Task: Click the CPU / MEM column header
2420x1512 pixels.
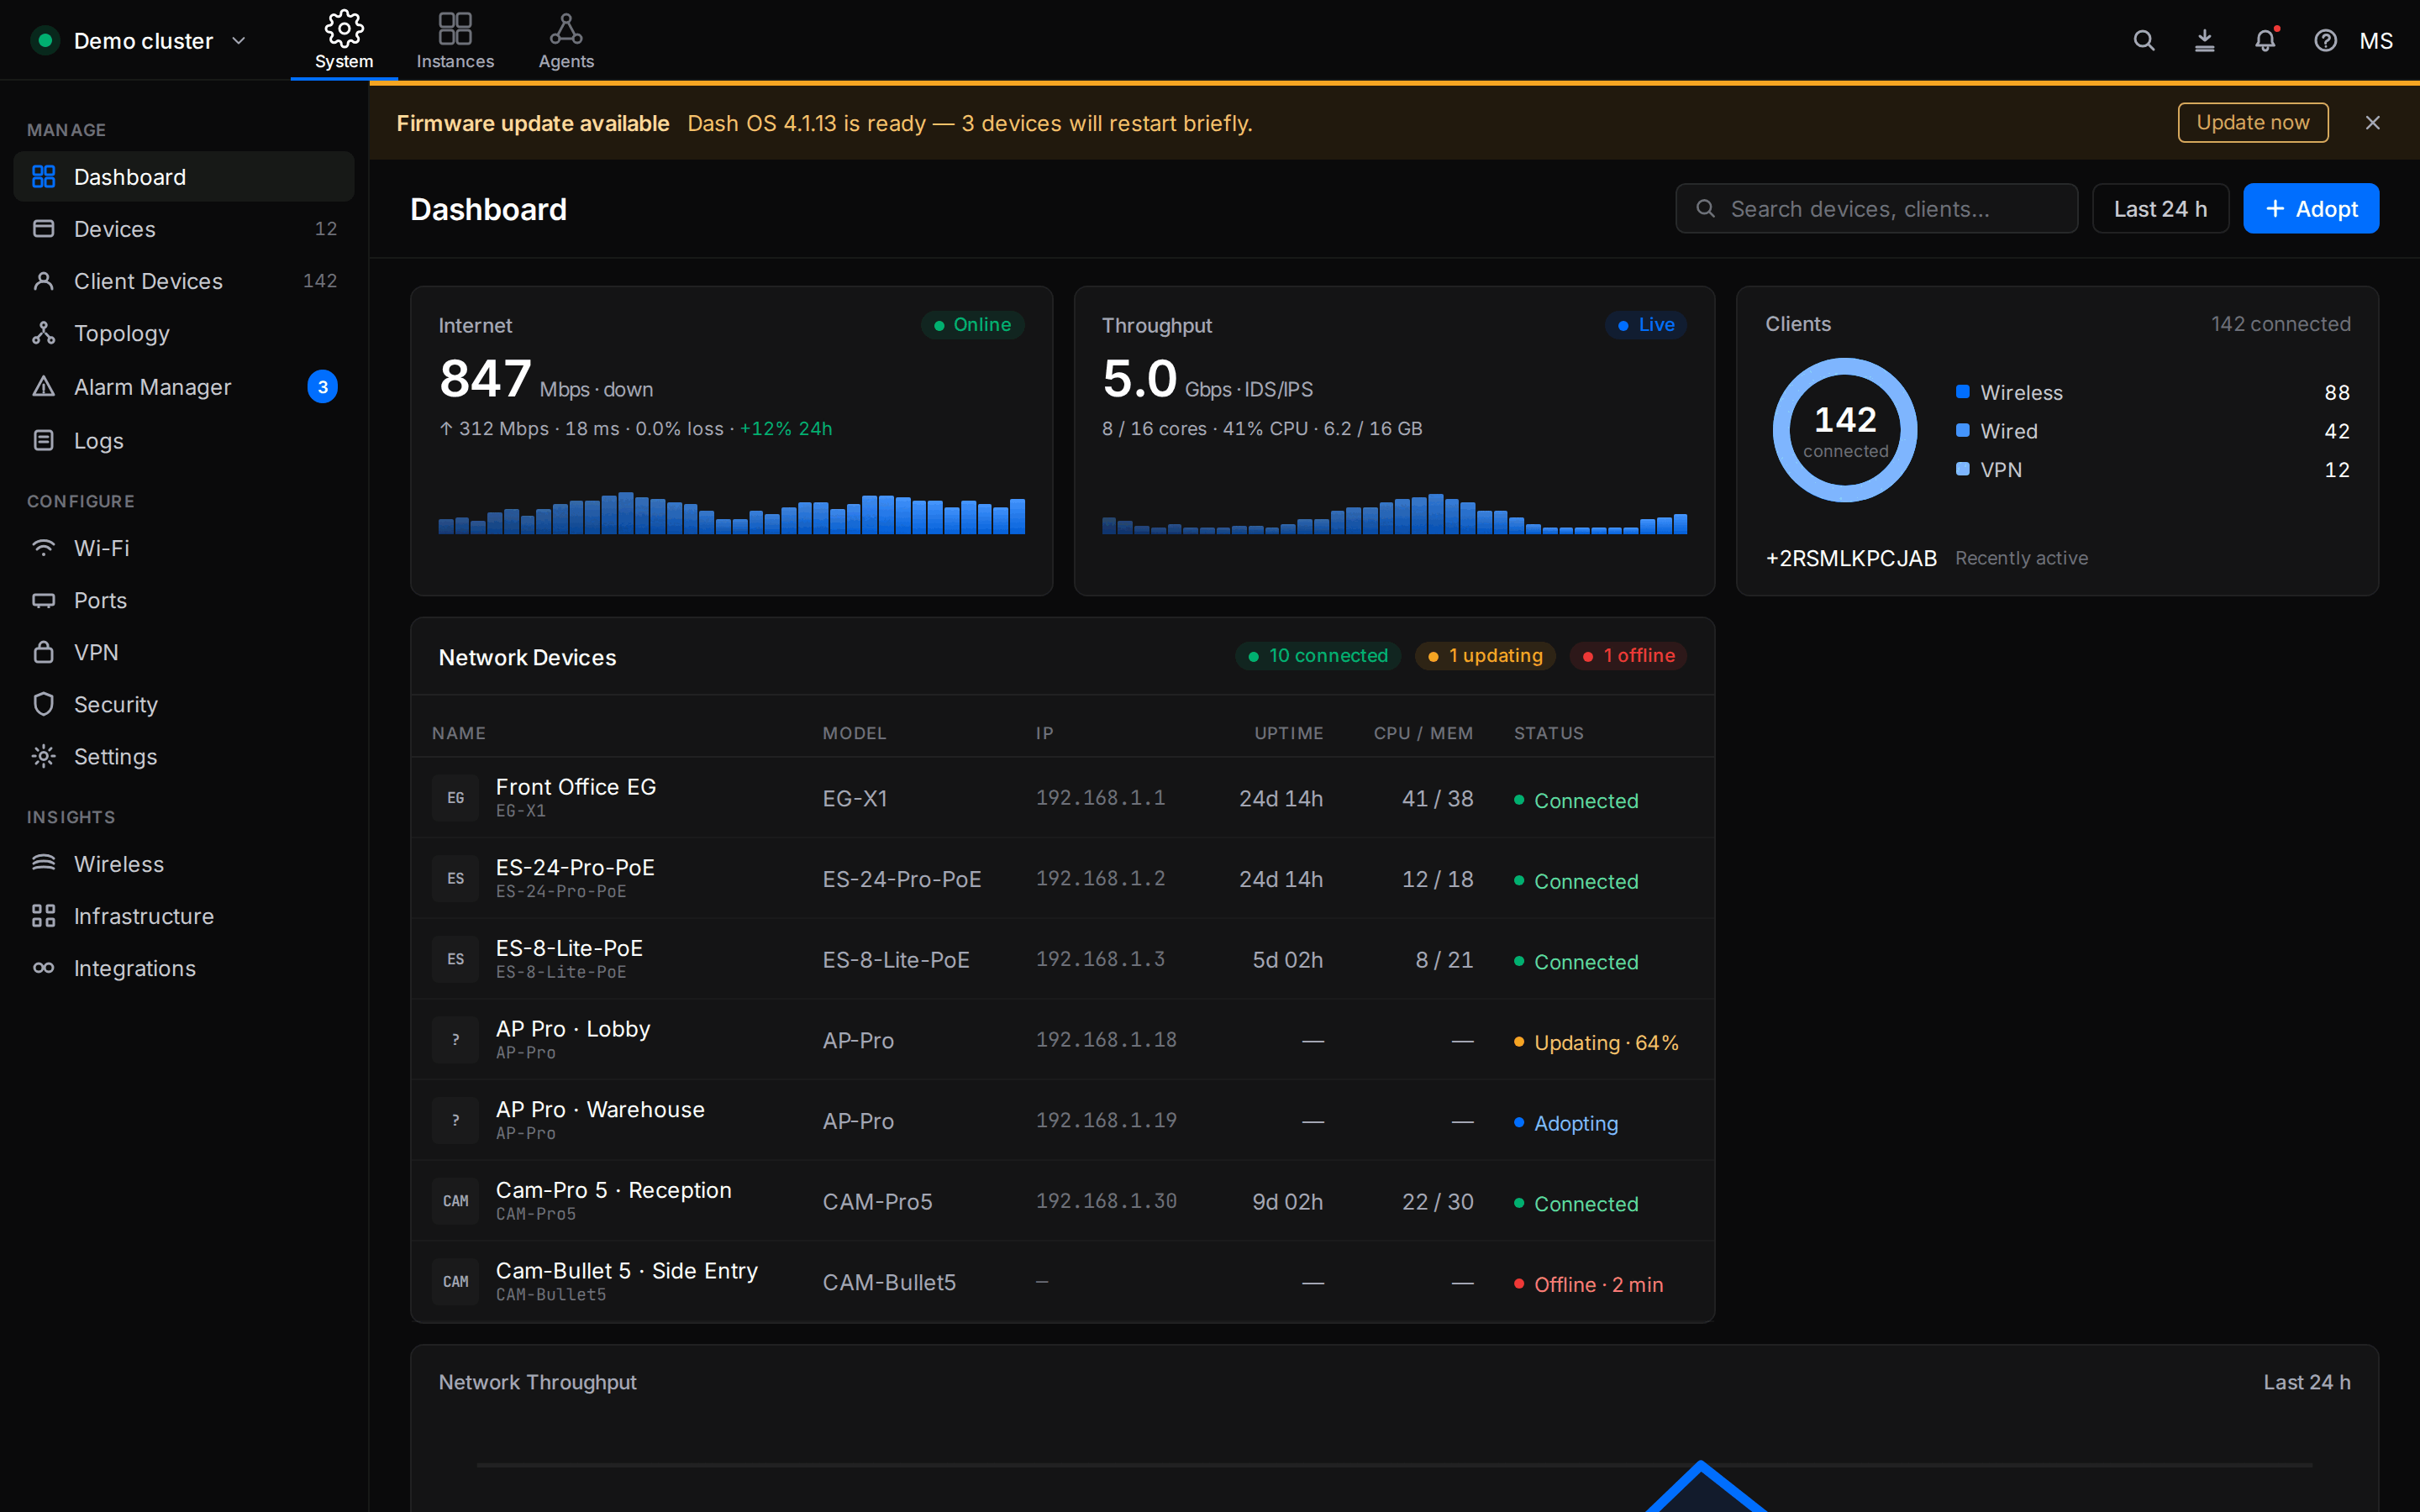Action: point(1423,733)
